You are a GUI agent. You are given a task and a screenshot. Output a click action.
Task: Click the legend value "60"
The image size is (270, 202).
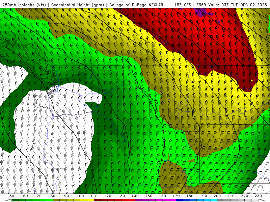26,196
